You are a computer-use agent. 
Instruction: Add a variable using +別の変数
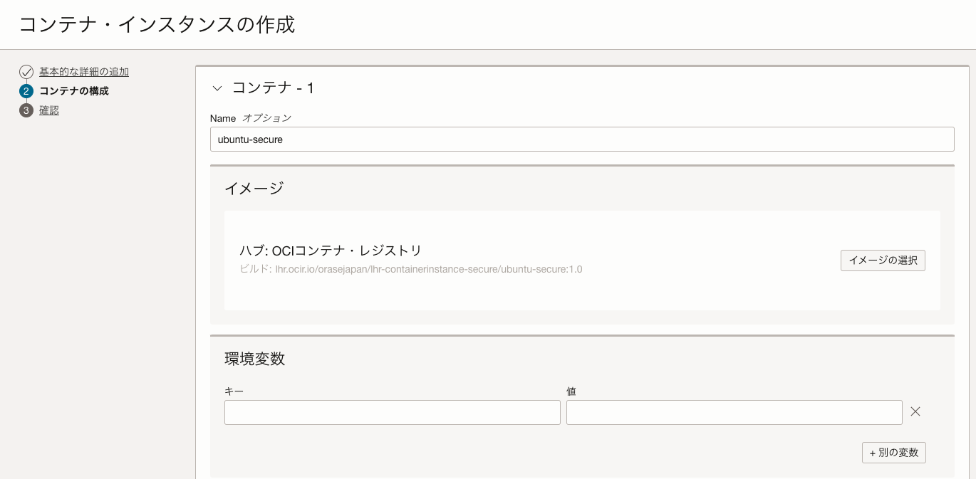point(893,453)
